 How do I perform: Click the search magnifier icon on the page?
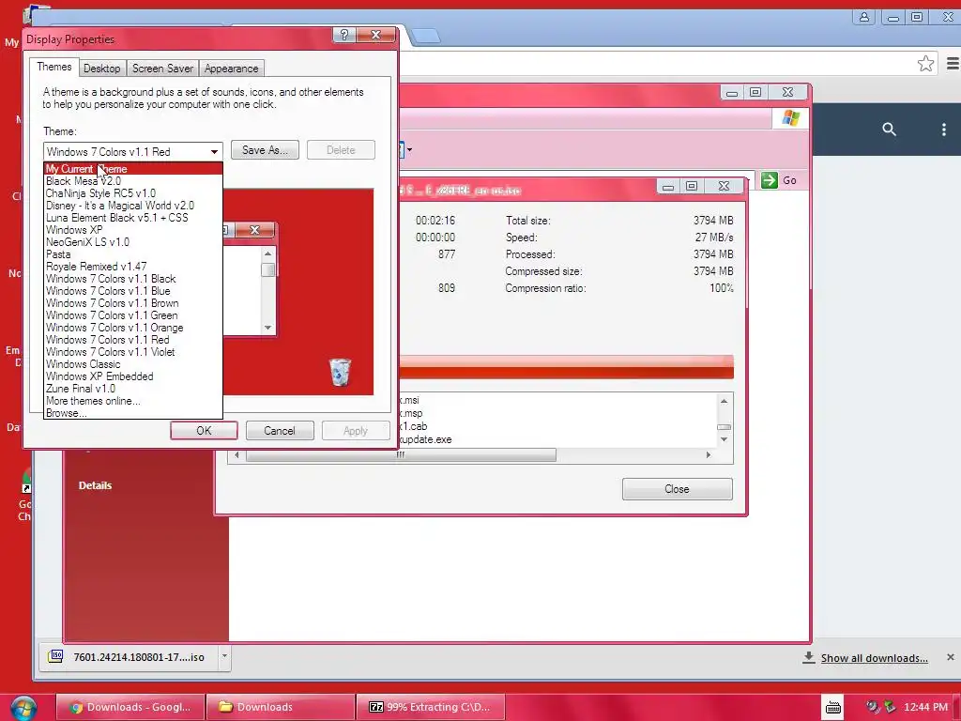[x=889, y=130]
